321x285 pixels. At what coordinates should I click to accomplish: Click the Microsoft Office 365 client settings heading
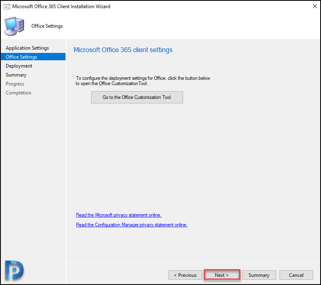click(123, 50)
